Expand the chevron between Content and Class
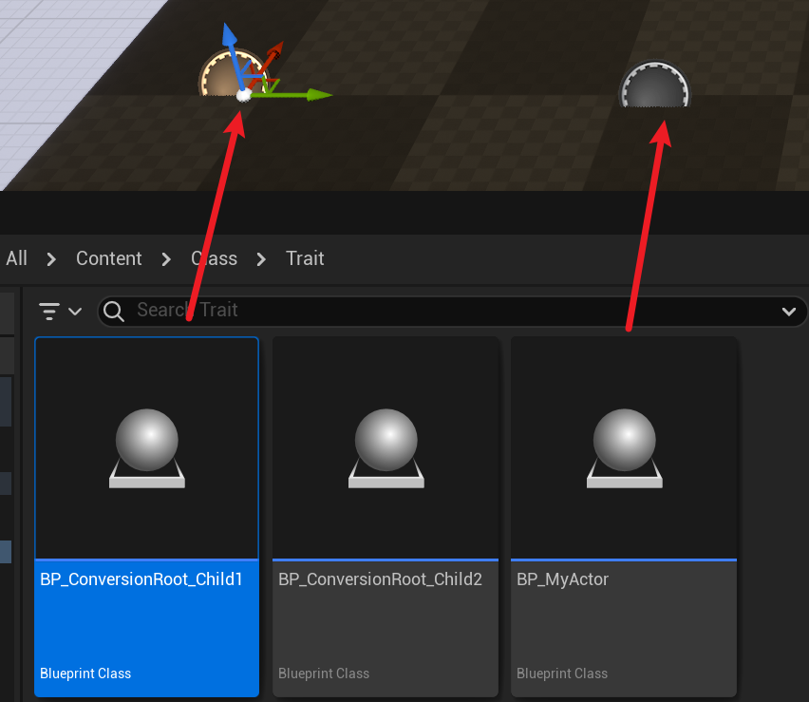This screenshot has height=702, width=809. (166, 259)
